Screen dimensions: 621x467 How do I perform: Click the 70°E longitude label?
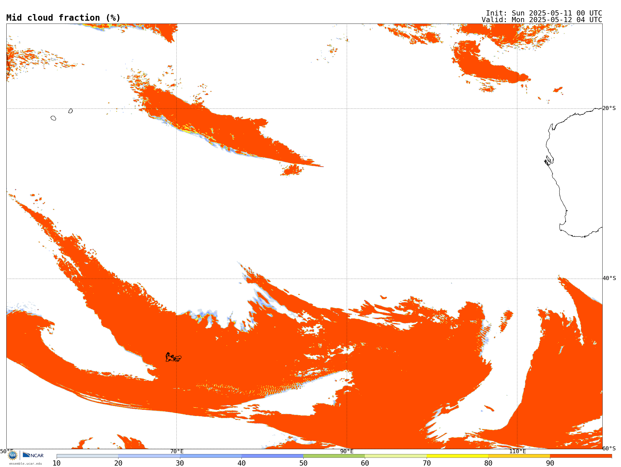click(x=177, y=451)
